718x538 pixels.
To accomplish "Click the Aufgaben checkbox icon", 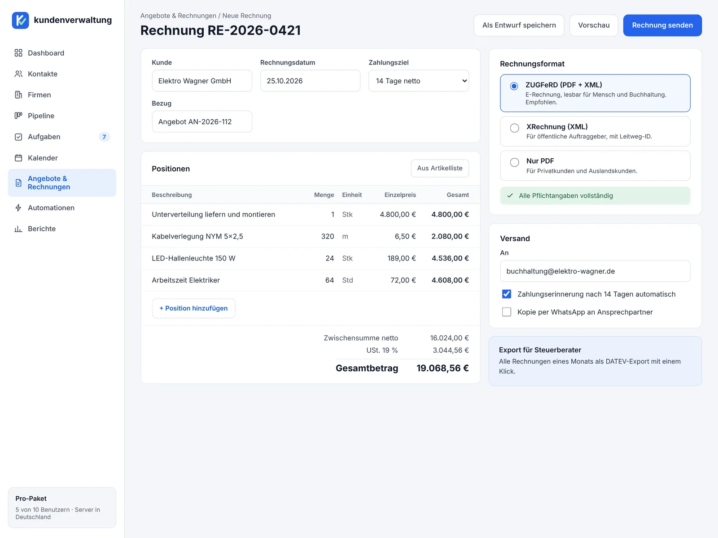I will [x=18, y=137].
